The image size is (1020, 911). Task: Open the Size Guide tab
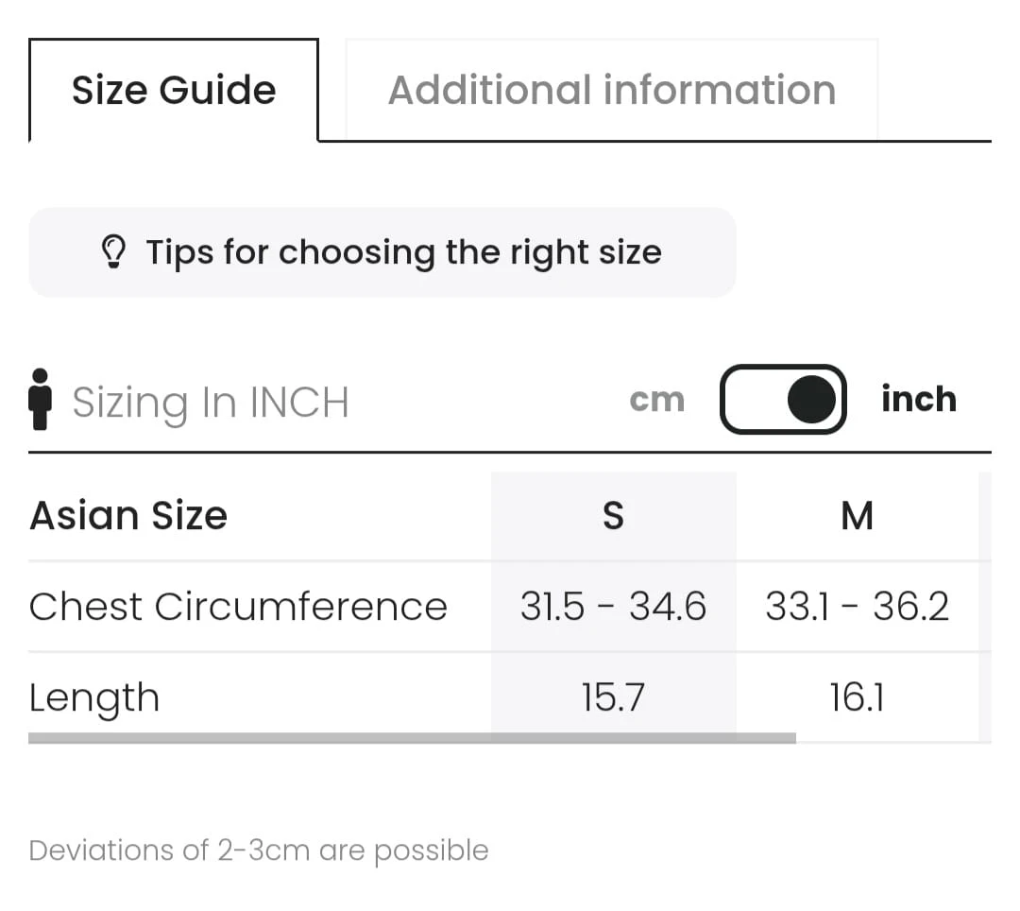click(x=174, y=91)
